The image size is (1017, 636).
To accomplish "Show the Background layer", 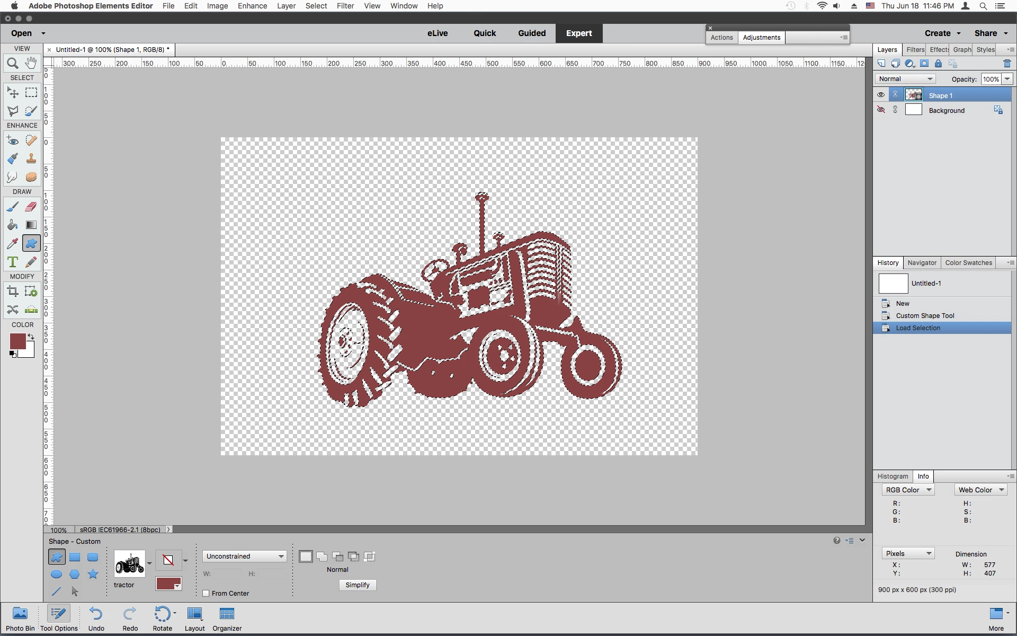I will click(881, 110).
